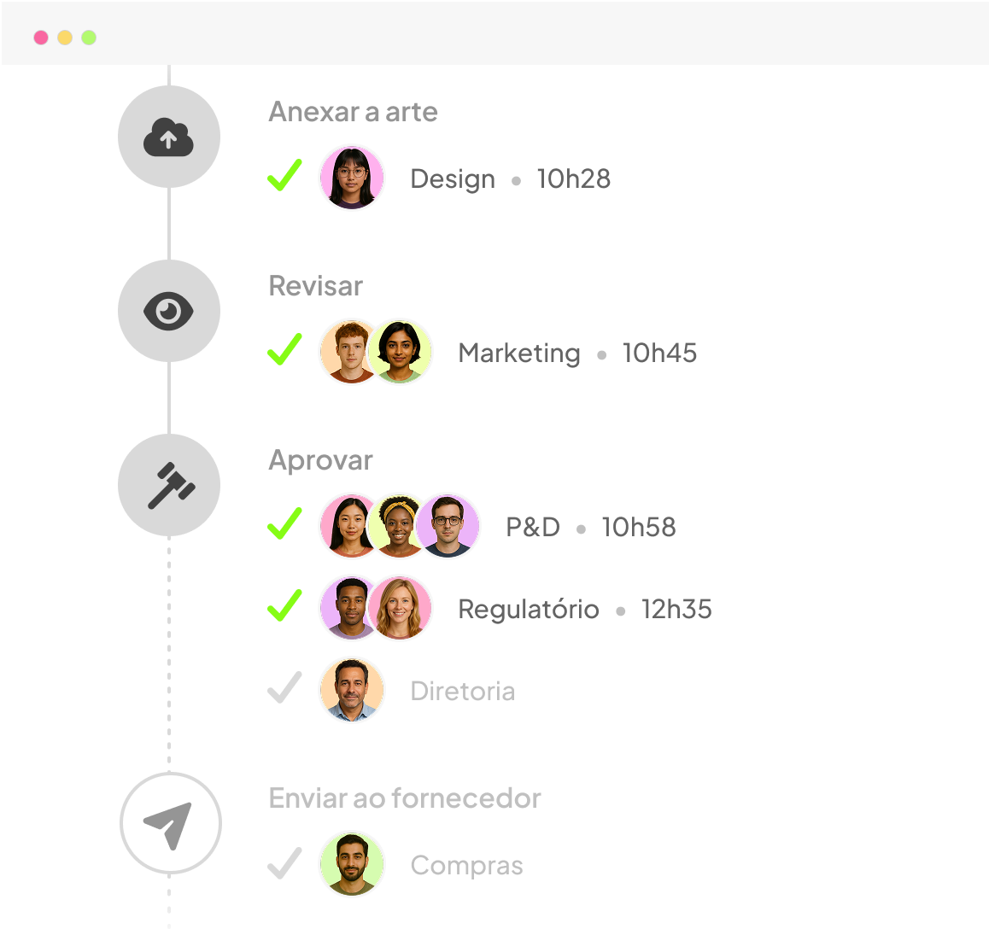989x929 pixels.
Task: Click the Design team member avatar
Action: [x=351, y=178]
